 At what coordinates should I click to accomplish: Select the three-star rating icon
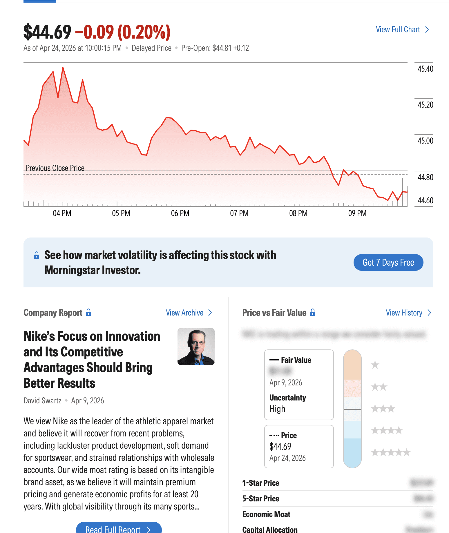[x=383, y=409]
